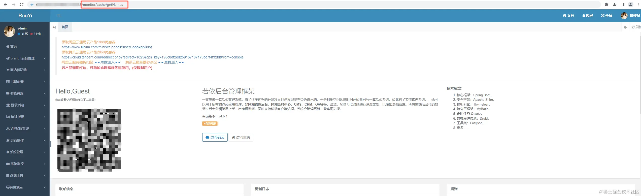Expand the 运营操作 menu
Image resolution: width=641 pixels, height=196 pixels.
[25, 140]
